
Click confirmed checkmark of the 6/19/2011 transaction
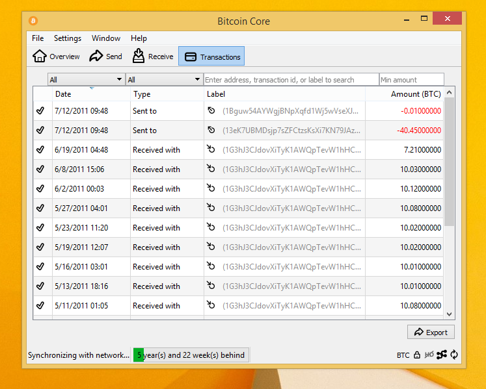[40, 149]
